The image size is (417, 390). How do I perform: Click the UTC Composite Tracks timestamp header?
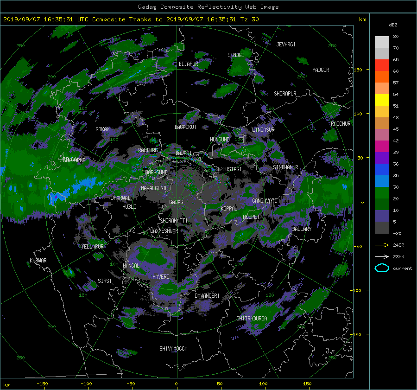coord(131,19)
